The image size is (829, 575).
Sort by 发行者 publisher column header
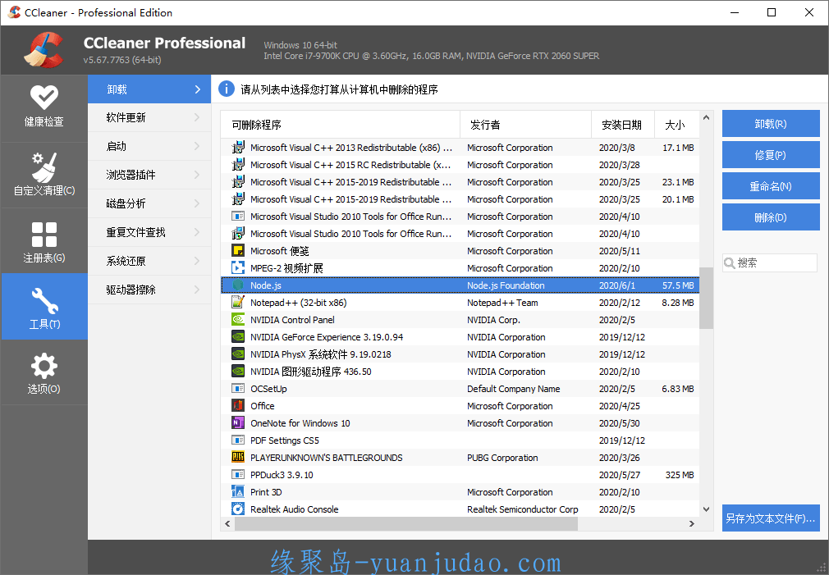pos(525,125)
